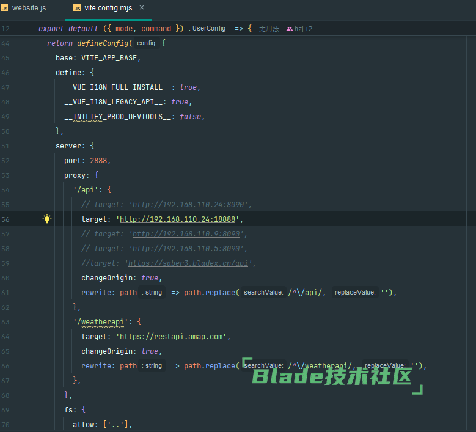The height and width of the screenshot is (432, 476).
Task: Select the vite.config.mjs tab
Action: [108, 9]
